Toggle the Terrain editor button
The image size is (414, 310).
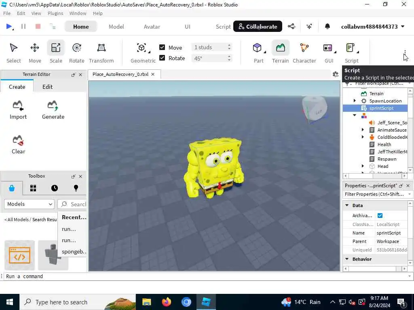tap(281, 53)
